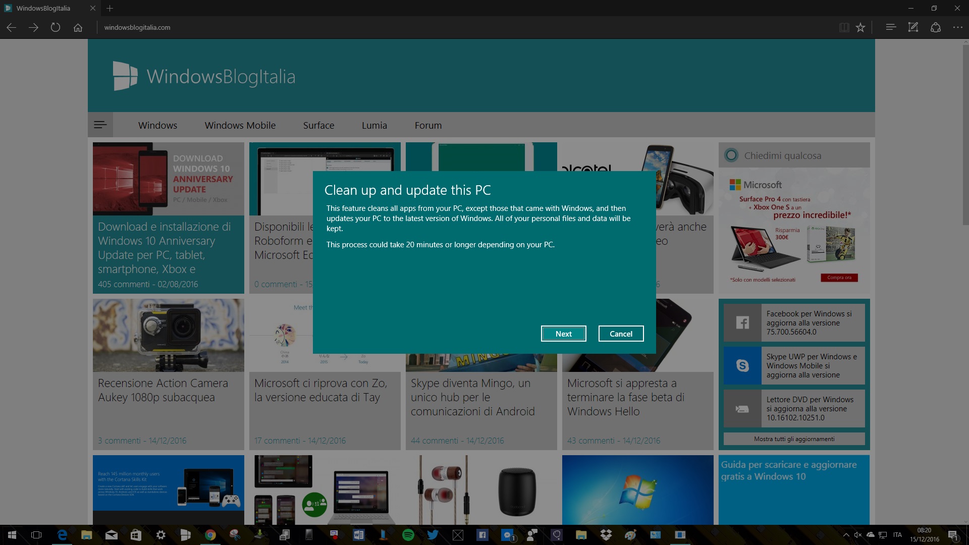Open Word from the taskbar

click(x=359, y=535)
